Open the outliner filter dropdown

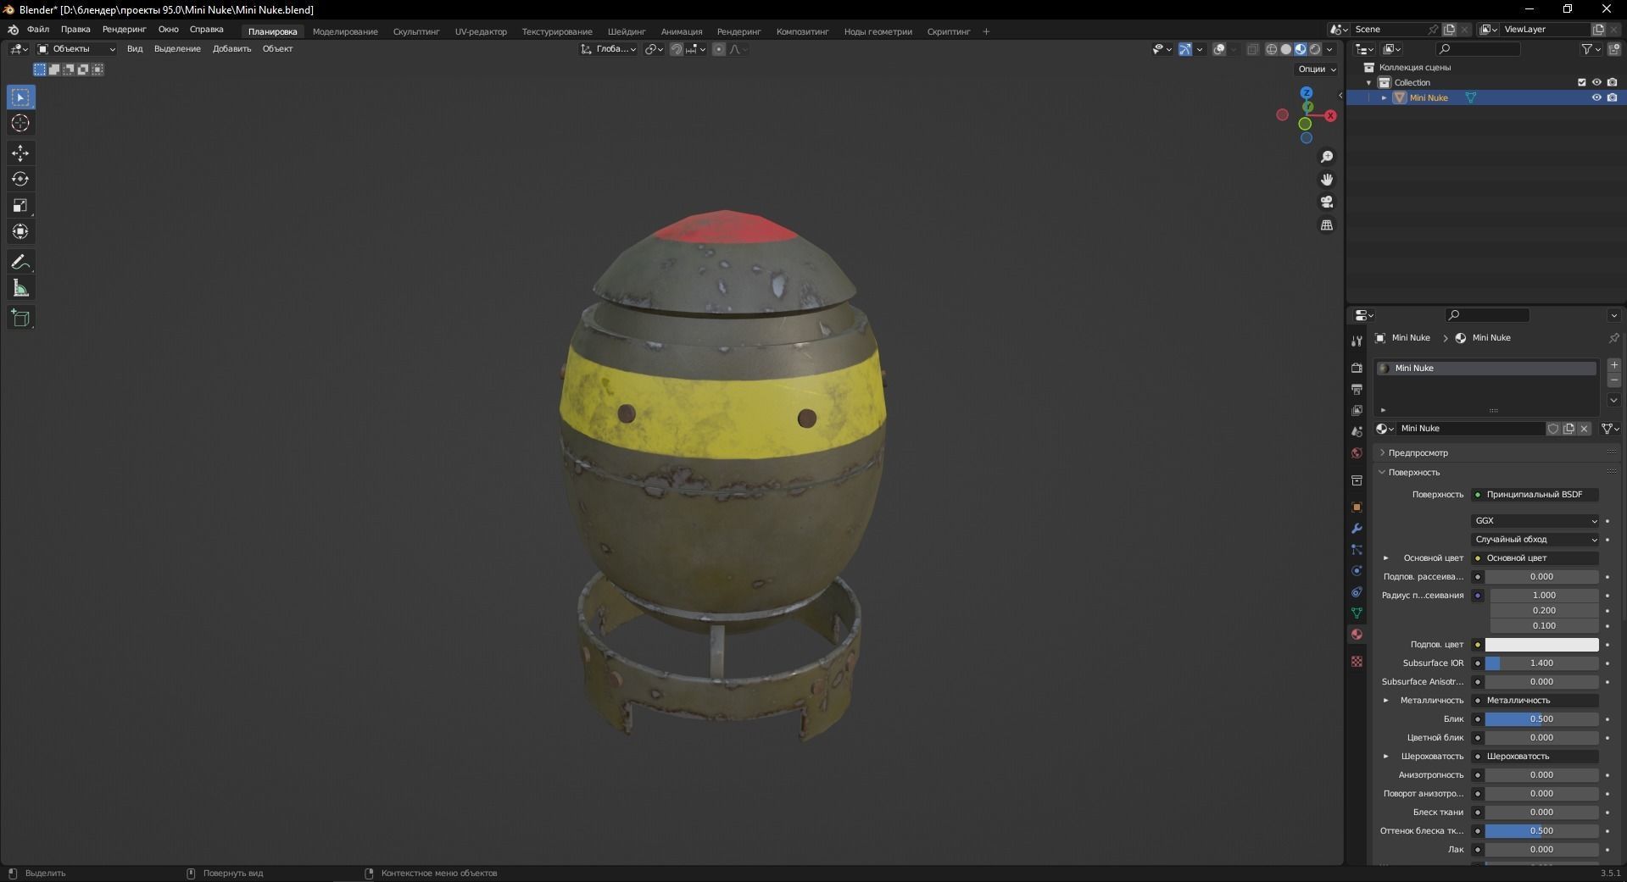[x=1591, y=49]
